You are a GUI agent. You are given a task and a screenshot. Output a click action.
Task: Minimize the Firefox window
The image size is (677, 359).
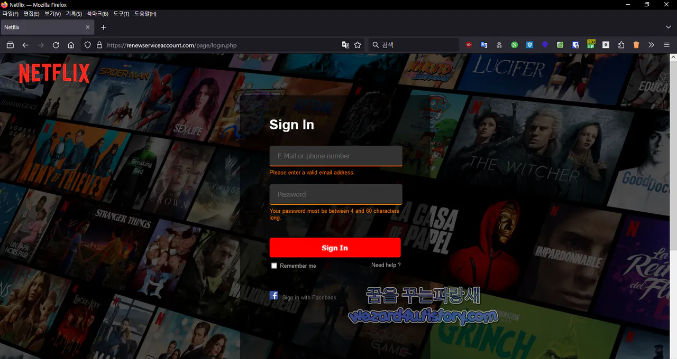[x=627, y=5]
